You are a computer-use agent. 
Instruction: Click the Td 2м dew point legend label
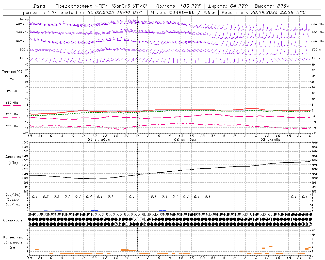pos(12,91)
